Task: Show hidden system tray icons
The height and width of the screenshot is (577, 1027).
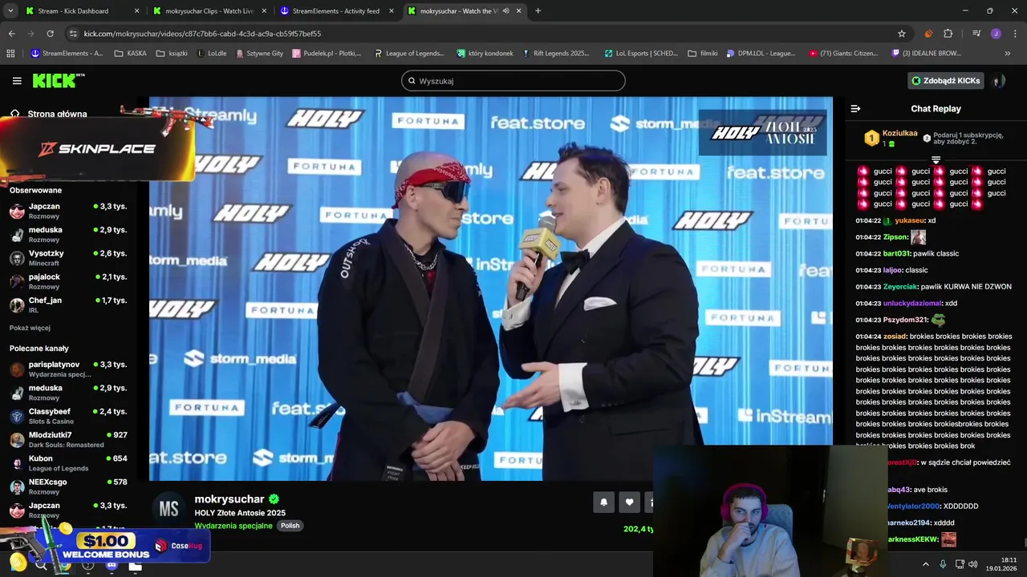Action: pyautogui.click(x=925, y=564)
